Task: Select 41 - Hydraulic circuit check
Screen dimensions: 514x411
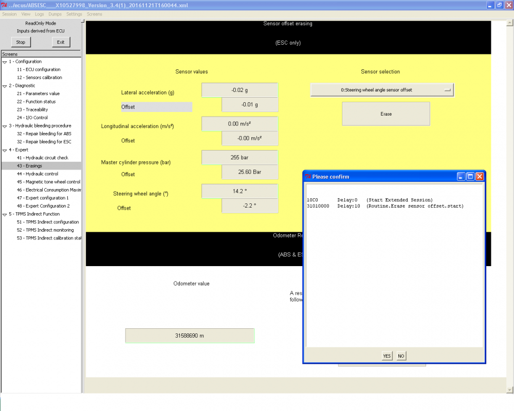Action: [43, 158]
